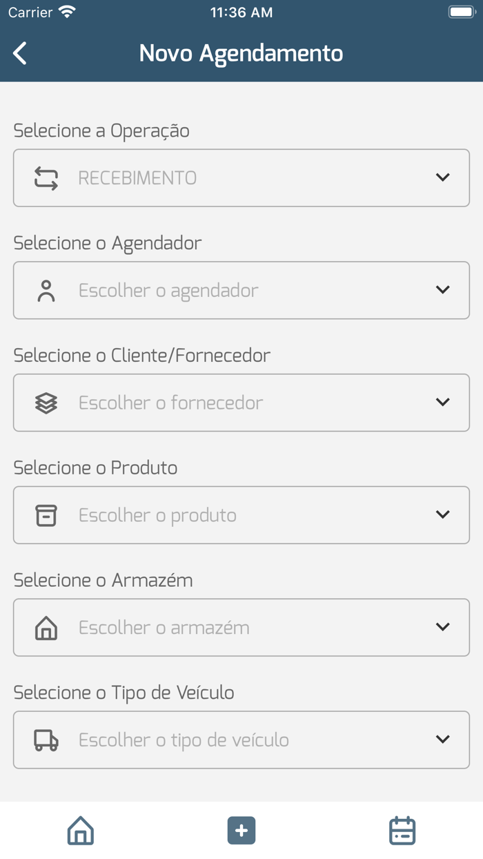Tap the battery indicator in the status bar
This screenshot has width=483, height=859.
461,11
